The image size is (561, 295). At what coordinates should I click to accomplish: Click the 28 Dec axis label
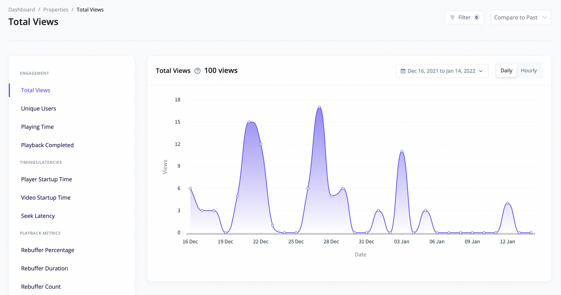[x=331, y=241]
